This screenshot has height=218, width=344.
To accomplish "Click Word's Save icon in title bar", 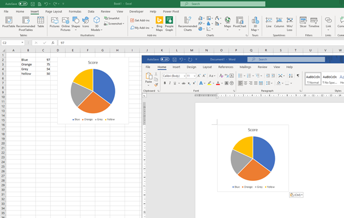I will click(174, 60).
